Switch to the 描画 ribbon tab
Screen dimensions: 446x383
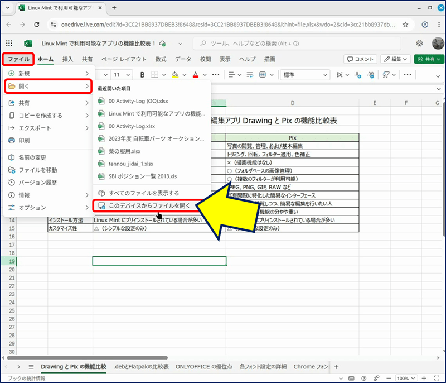pyautogui.click(x=269, y=59)
